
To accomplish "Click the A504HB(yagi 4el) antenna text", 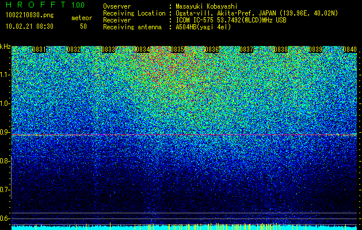I will point(203,27).
